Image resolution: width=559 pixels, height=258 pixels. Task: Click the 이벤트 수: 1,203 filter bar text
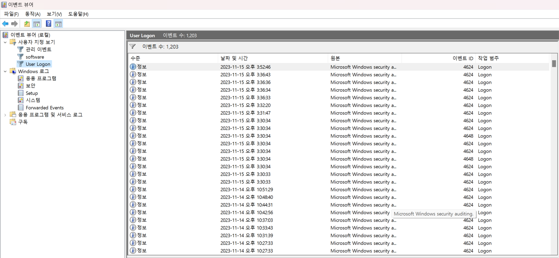(160, 46)
